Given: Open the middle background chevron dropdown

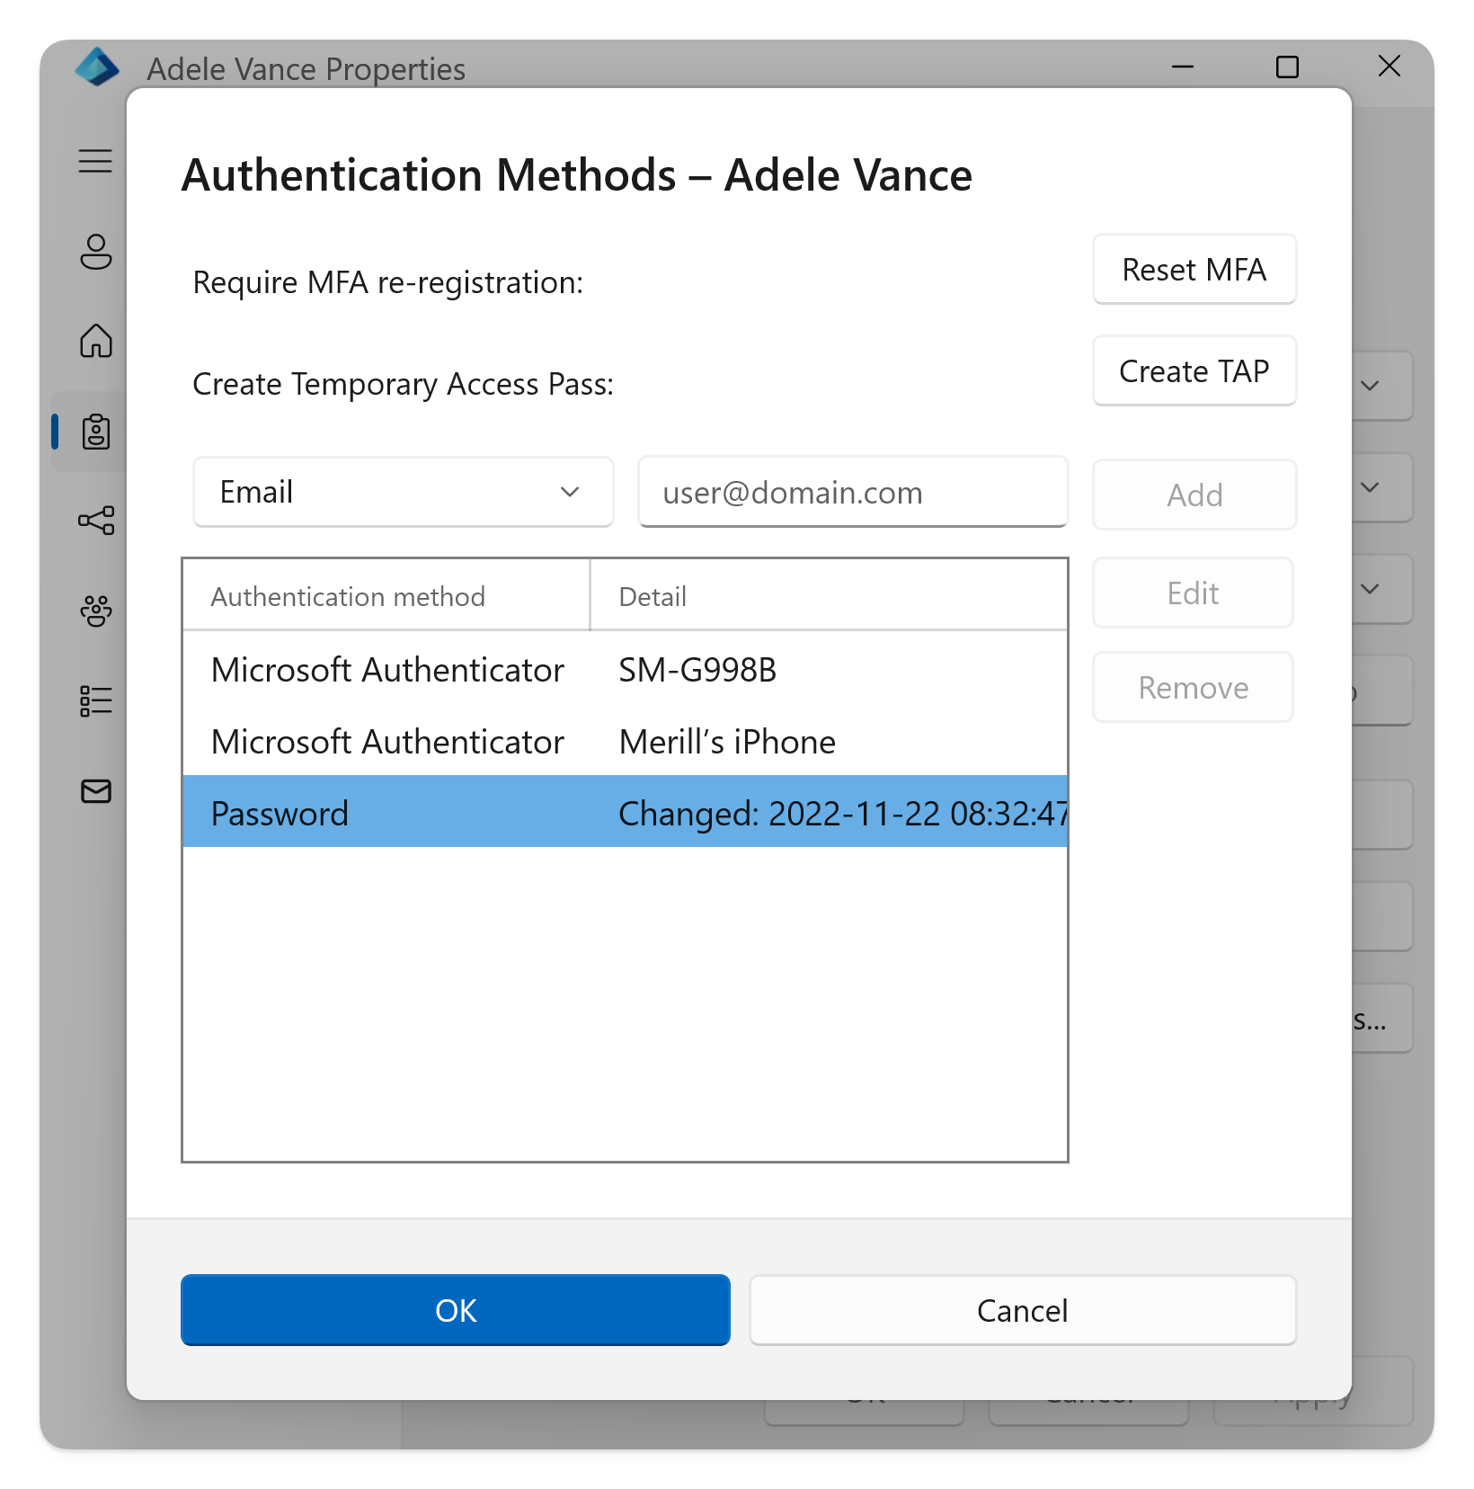Looking at the screenshot, I should pos(1371,488).
